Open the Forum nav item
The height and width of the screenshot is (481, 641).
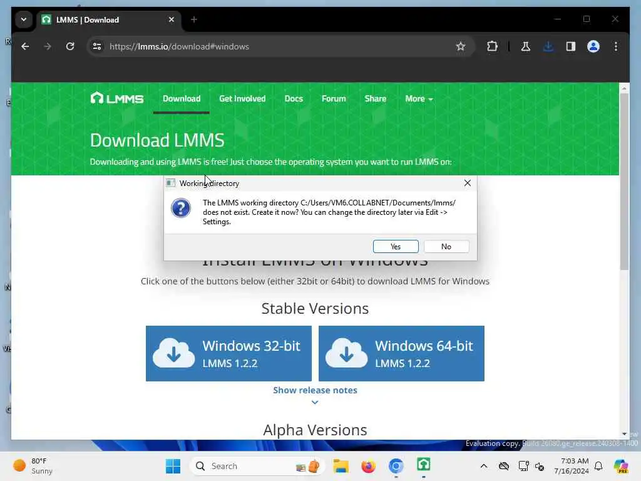(x=334, y=98)
